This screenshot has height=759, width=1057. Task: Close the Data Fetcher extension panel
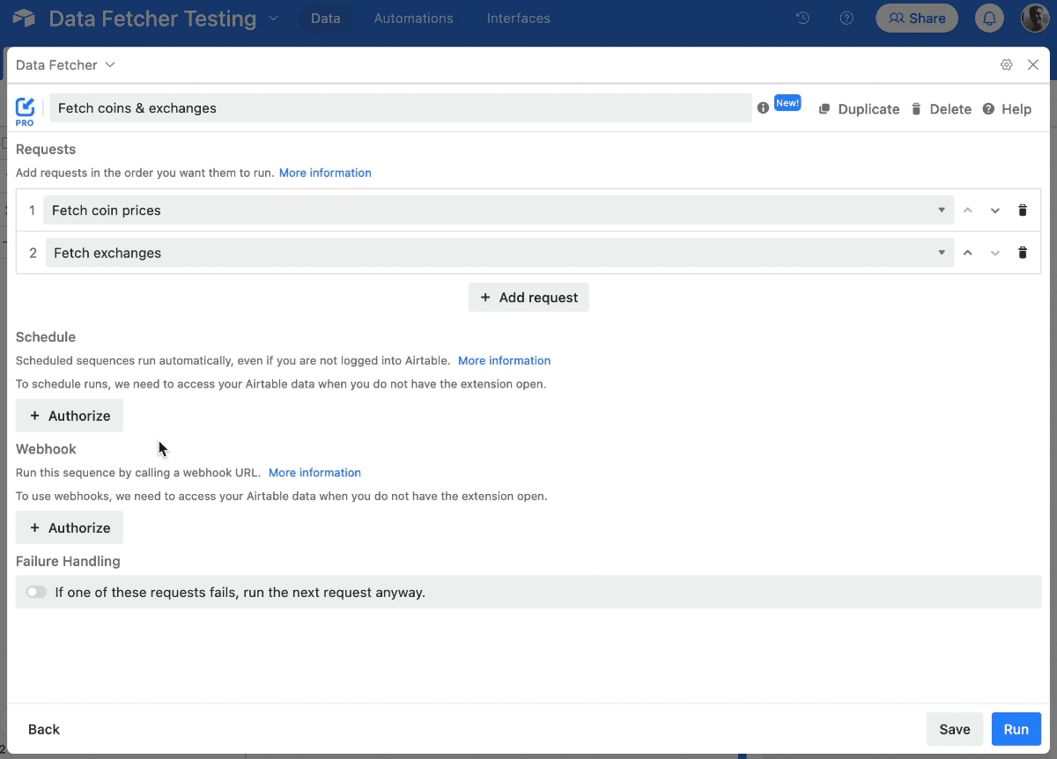point(1033,65)
